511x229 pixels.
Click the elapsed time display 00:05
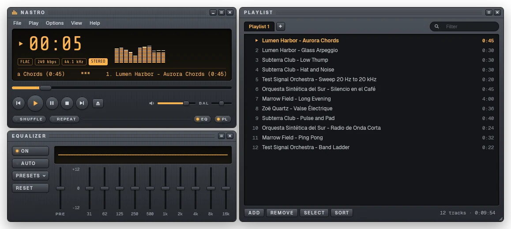pos(56,43)
